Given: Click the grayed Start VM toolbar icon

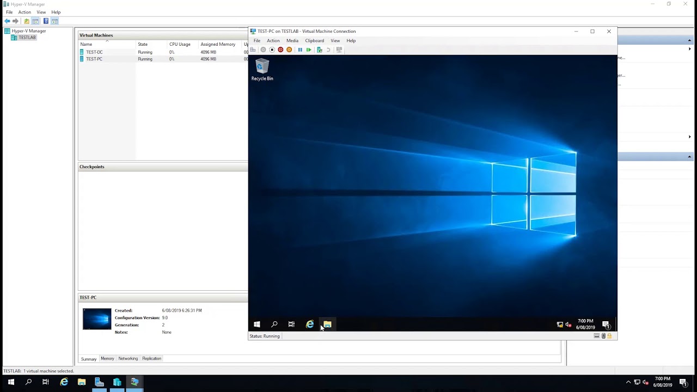Looking at the screenshot, I should [263, 50].
